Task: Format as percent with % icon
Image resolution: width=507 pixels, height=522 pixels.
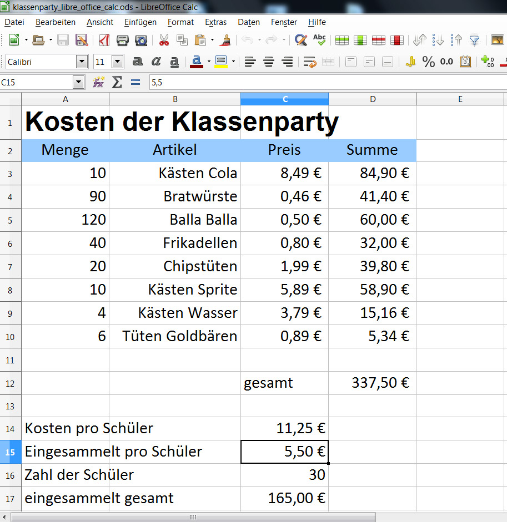Action: (428, 62)
